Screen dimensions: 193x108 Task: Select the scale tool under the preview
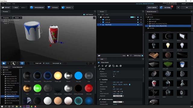tap(22, 63)
